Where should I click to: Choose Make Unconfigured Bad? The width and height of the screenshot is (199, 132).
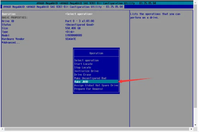coord(90,78)
